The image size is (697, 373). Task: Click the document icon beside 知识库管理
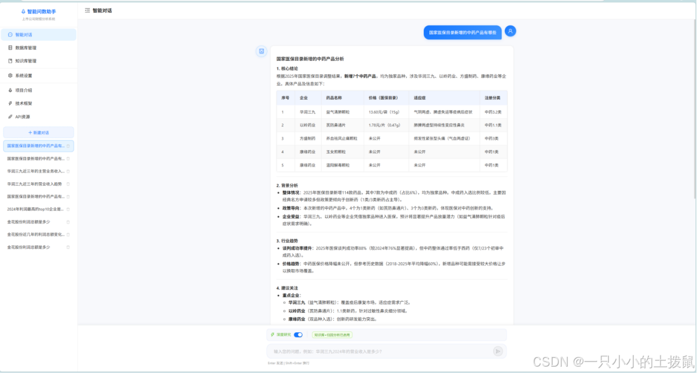pyautogui.click(x=10, y=60)
